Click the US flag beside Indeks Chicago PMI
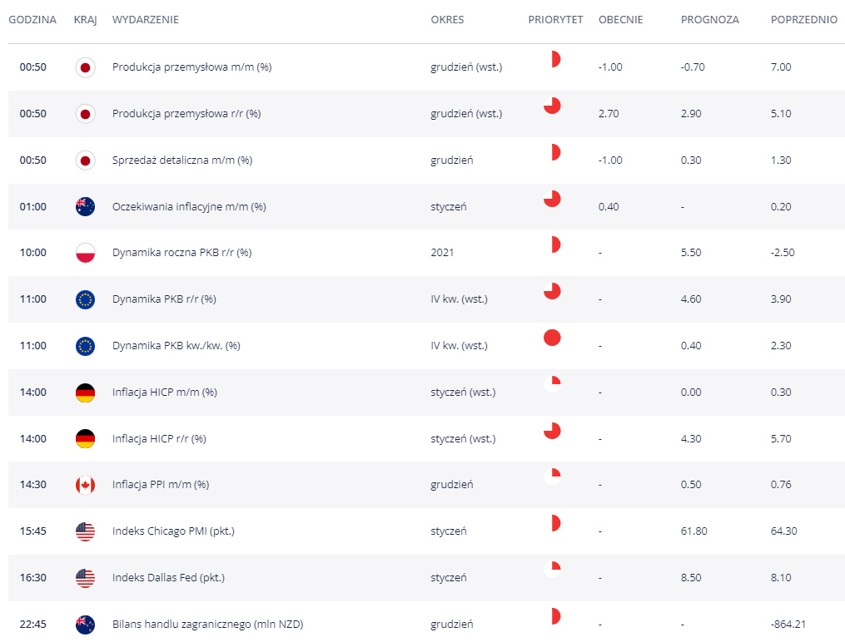Image resolution: width=845 pixels, height=642 pixels. click(x=85, y=531)
